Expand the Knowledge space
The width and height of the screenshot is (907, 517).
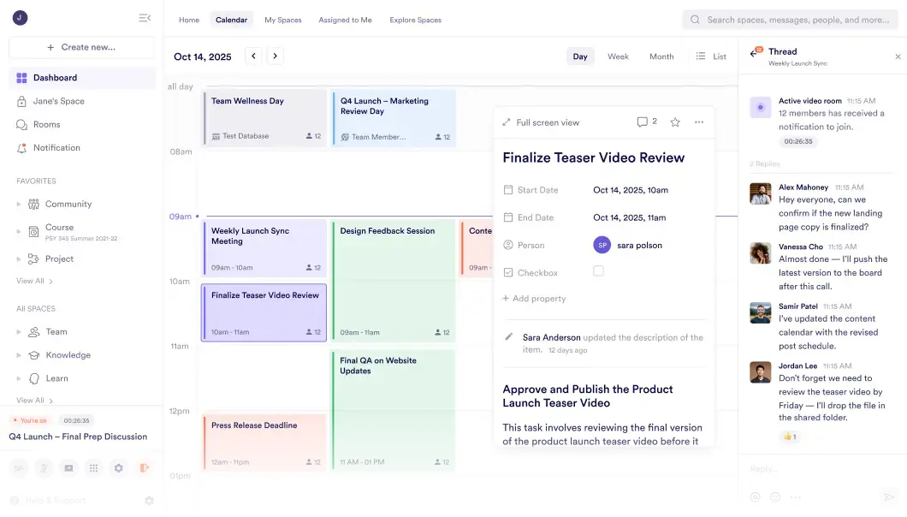[x=19, y=355]
